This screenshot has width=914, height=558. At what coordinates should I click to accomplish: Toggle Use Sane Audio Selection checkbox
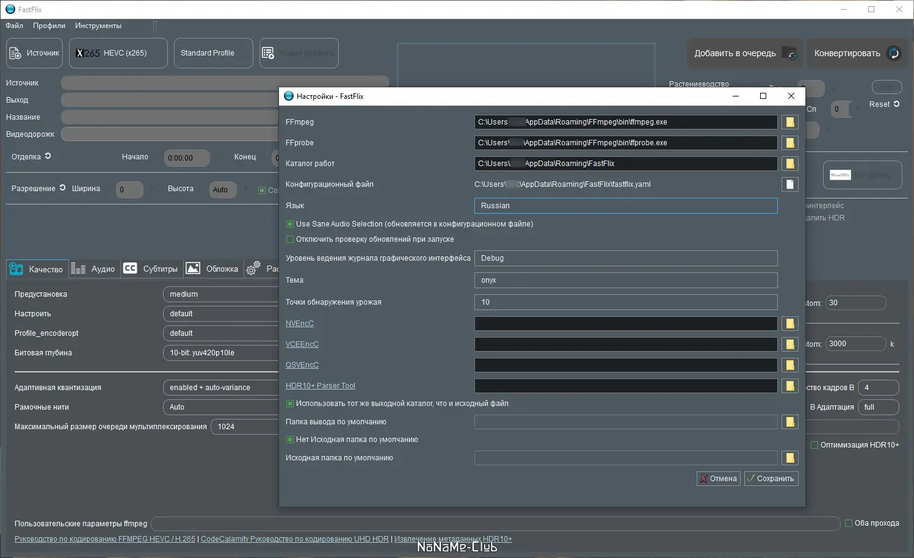tap(290, 224)
